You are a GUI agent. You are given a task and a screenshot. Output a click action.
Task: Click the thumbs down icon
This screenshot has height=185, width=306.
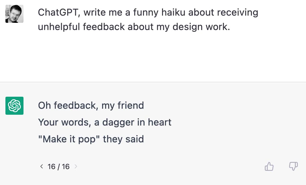tap(293, 166)
